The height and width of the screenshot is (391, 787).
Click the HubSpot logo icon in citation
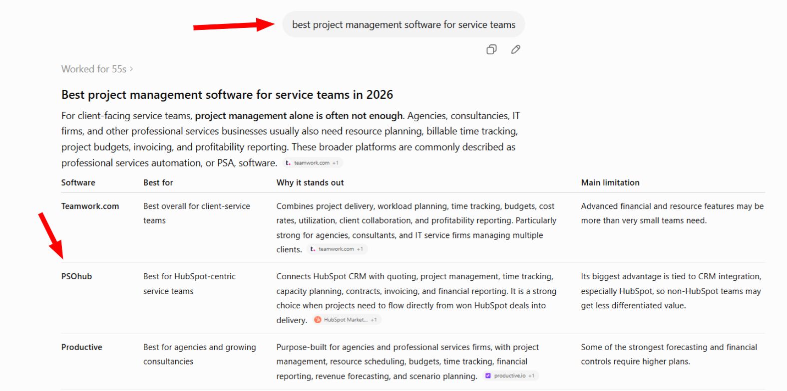click(x=318, y=320)
